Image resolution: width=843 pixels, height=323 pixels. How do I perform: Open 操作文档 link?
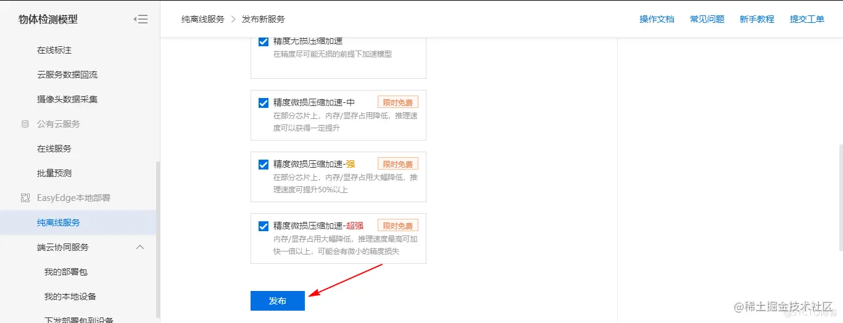point(657,19)
